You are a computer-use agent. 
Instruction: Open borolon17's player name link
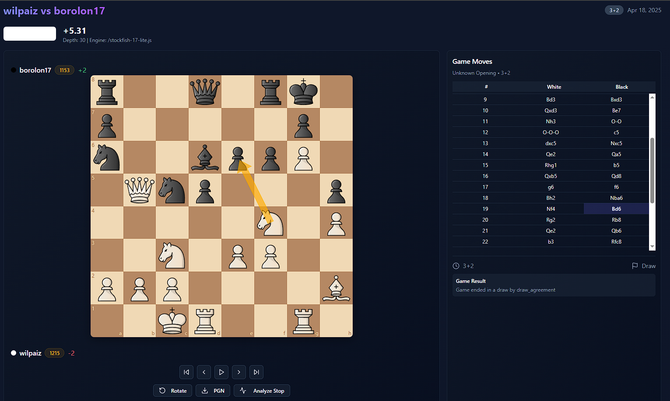[x=35, y=70]
